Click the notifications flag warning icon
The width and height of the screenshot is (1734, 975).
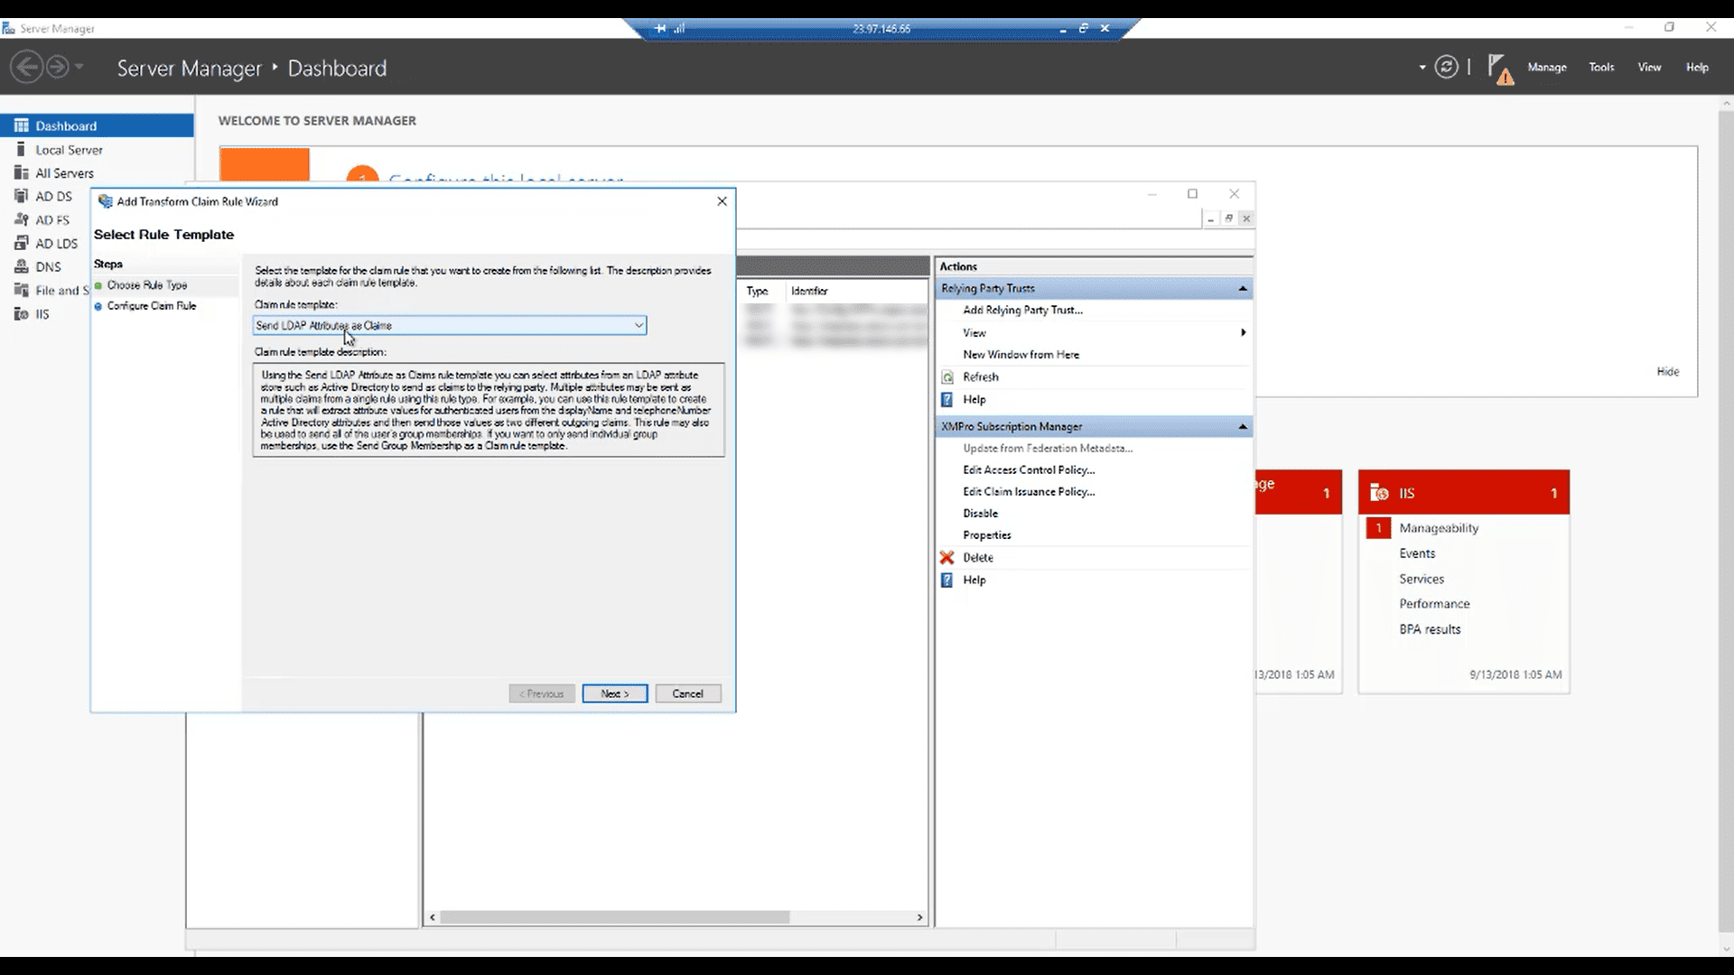coord(1499,69)
